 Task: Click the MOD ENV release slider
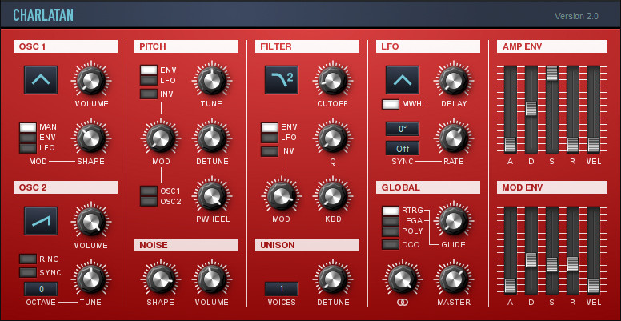(x=573, y=250)
